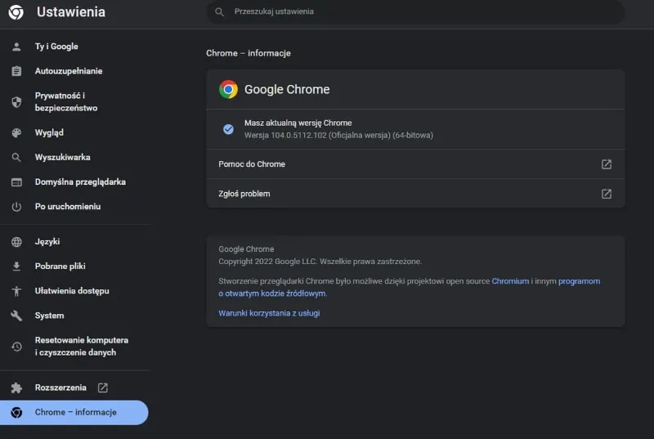This screenshot has height=439, width=654.
Task: Click the open-in-new icon for Pomoc do Chrome
Action: [607, 164]
